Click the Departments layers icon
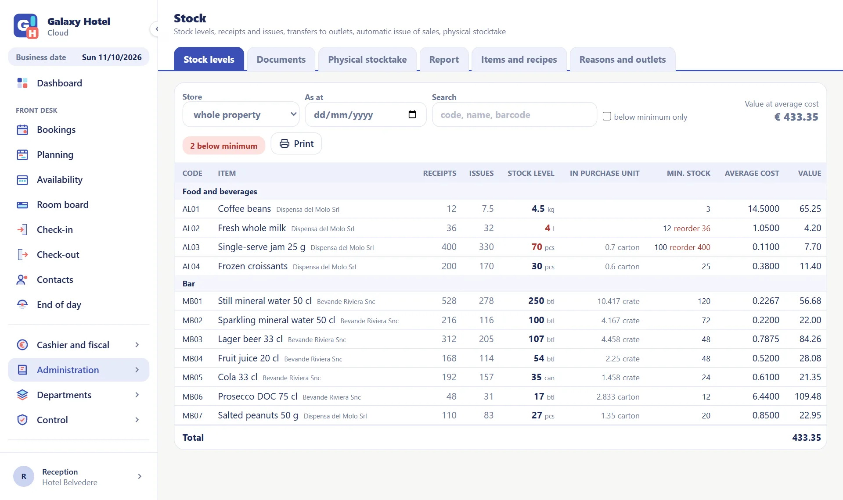843x500 pixels. [x=22, y=395]
